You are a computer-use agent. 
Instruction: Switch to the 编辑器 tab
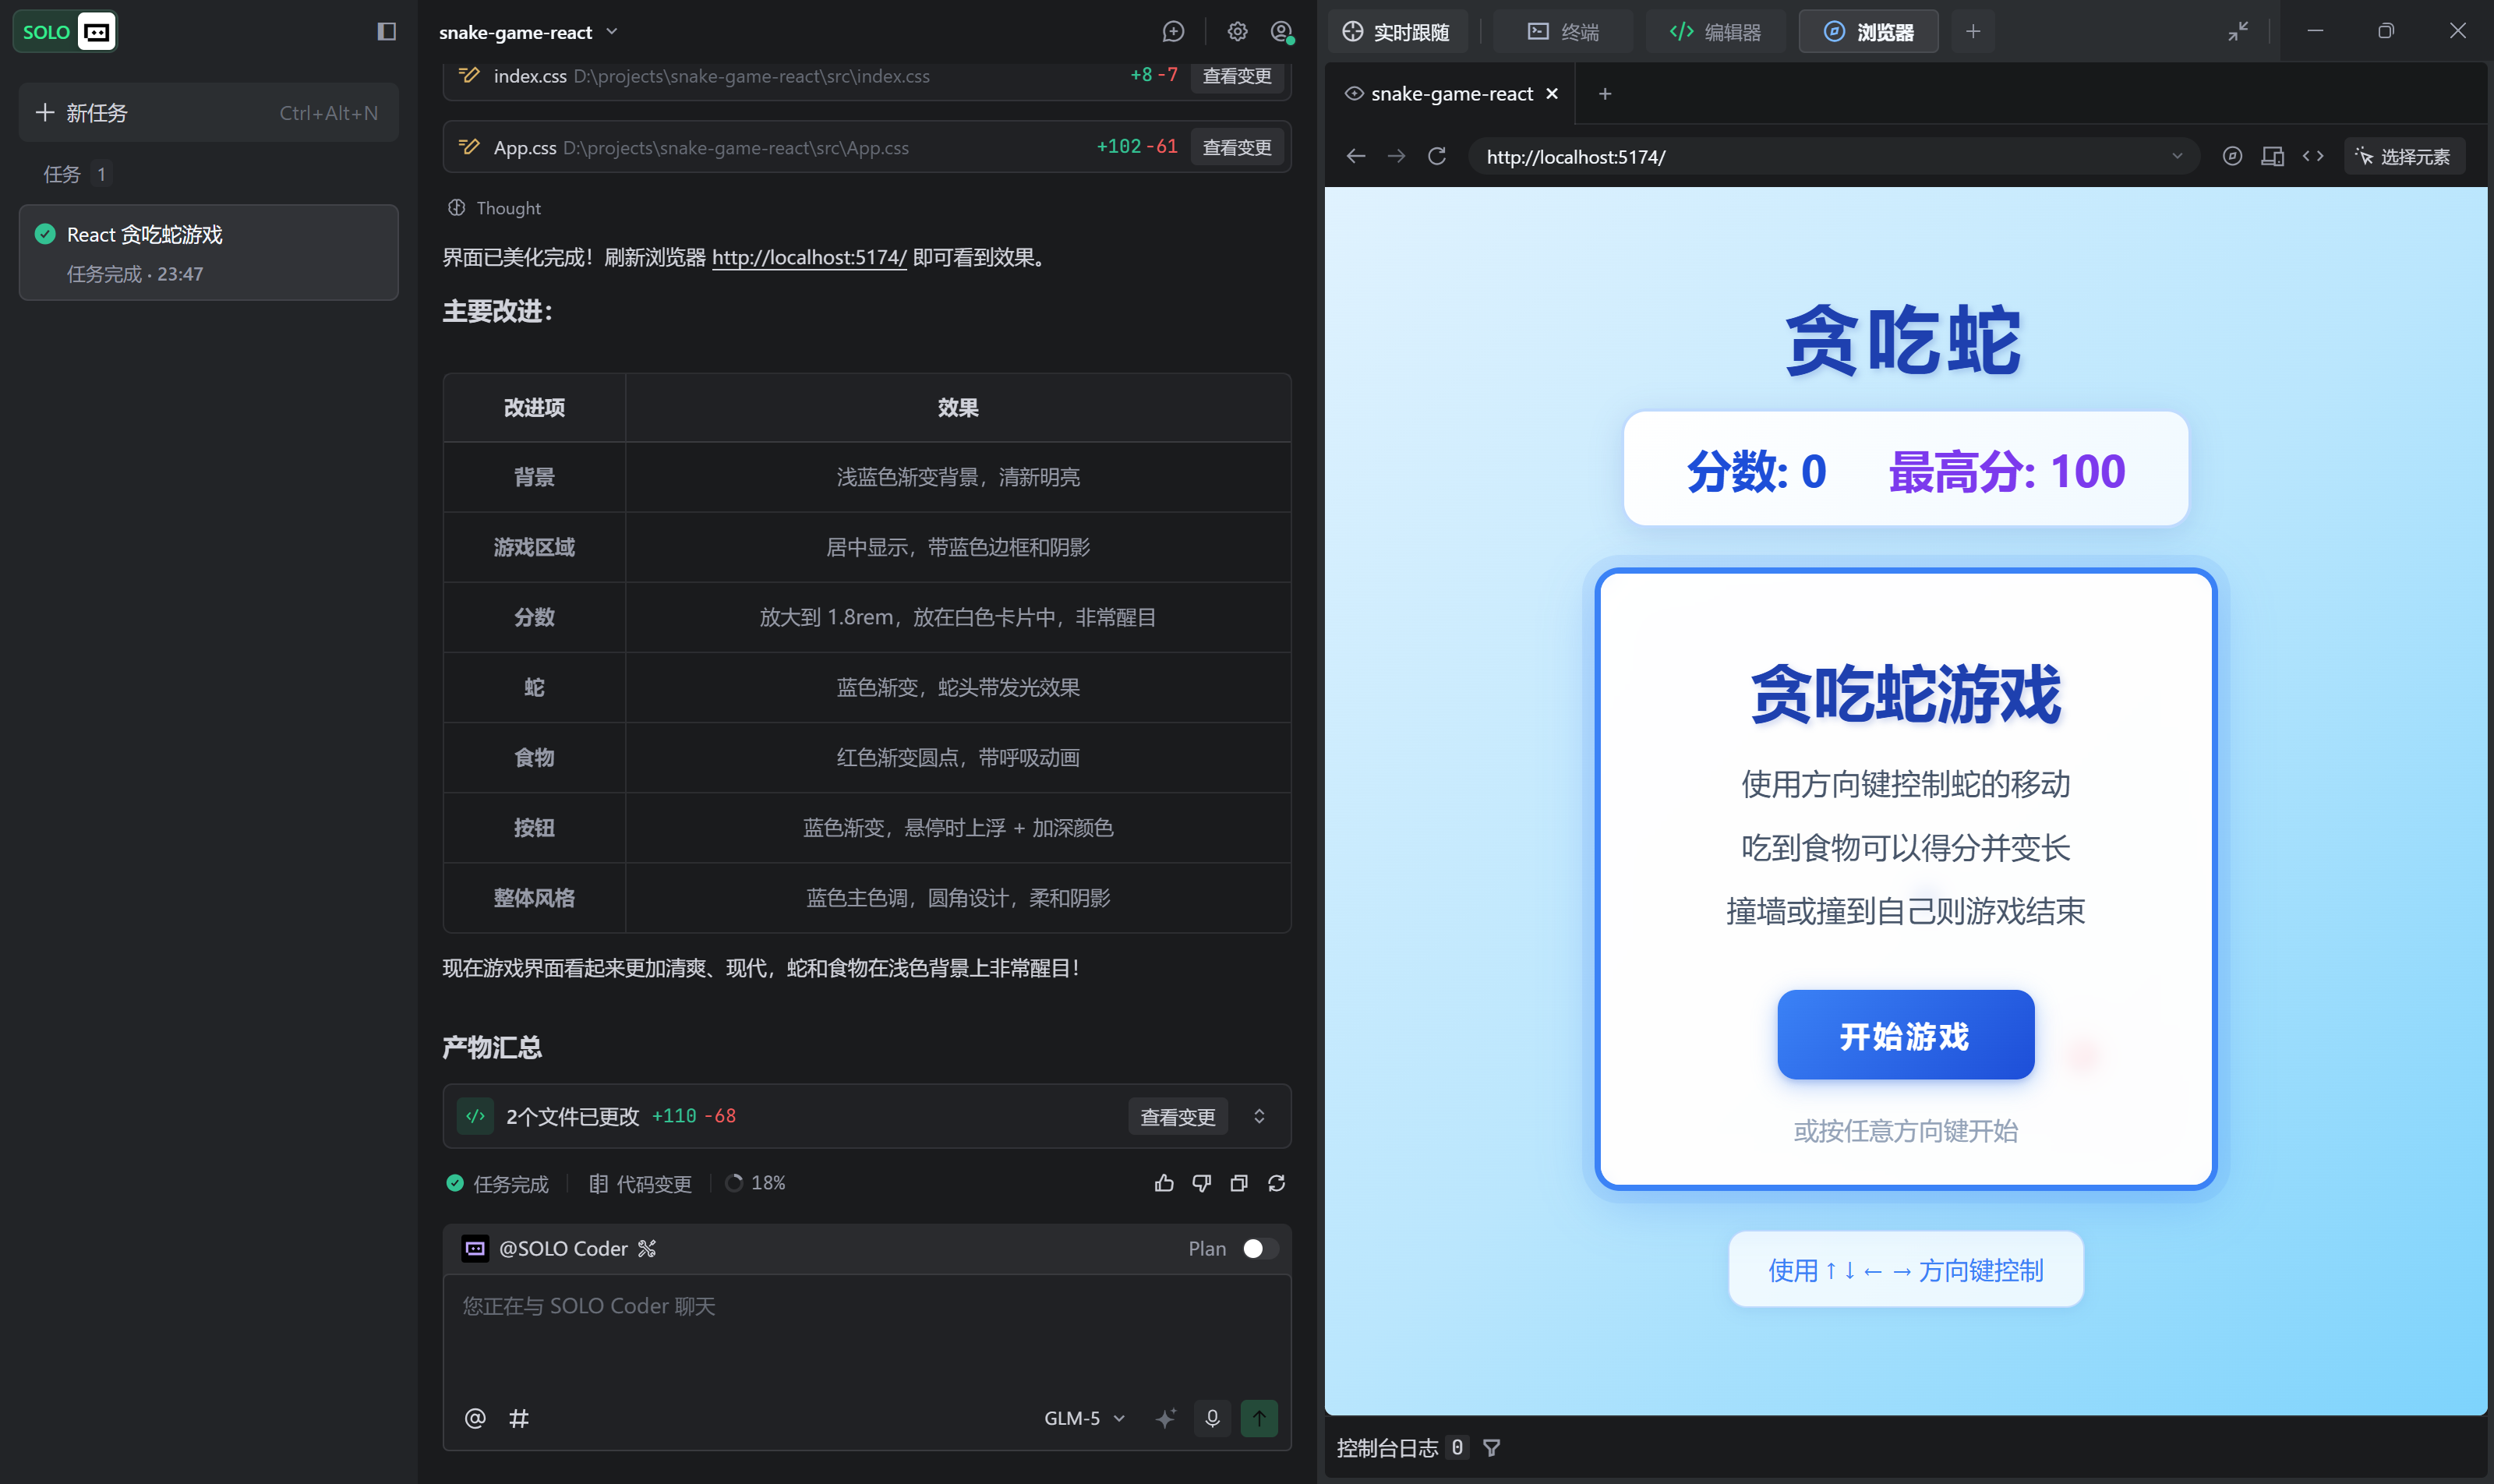pyautogui.click(x=1715, y=32)
